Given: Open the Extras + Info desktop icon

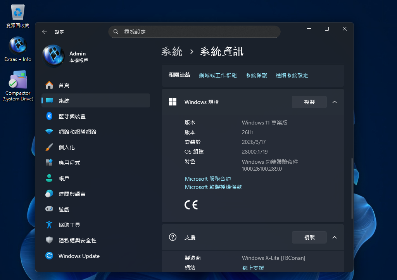Looking at the screenshot, I should (18, 49).
